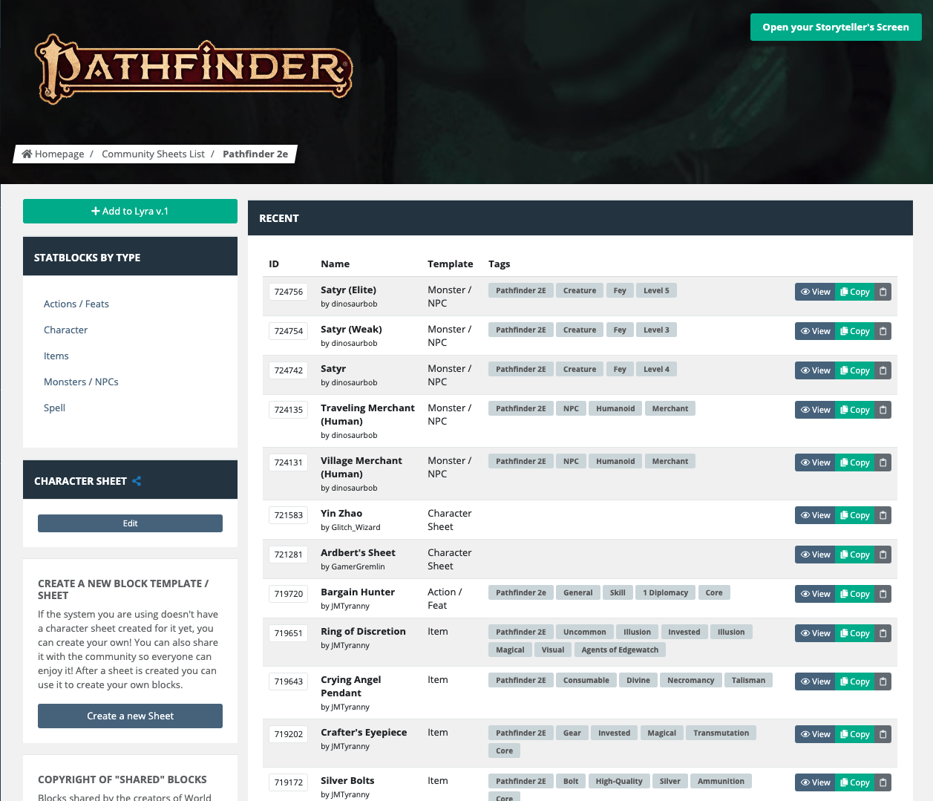Select Monsters / NPCs in the statblocks sidebar

pyautogui.click(x=81, y=382)
